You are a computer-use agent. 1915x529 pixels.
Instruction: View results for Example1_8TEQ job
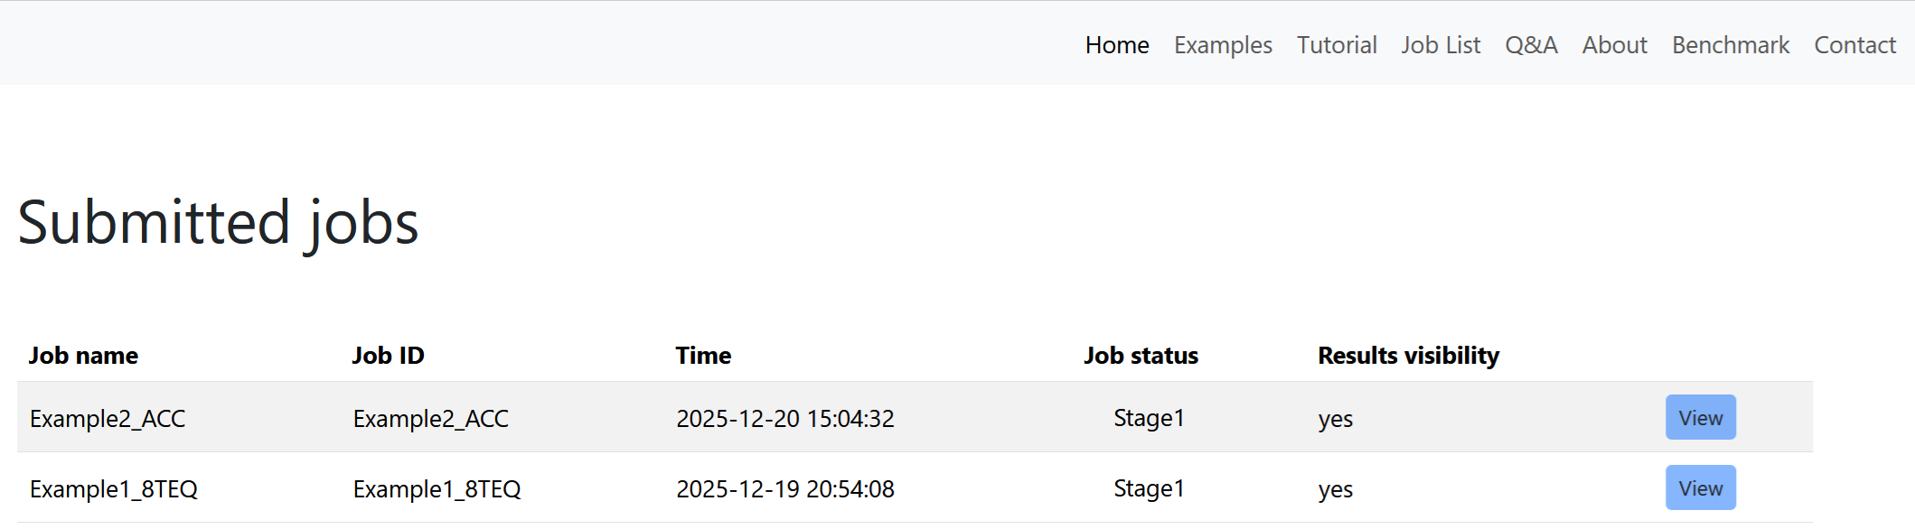coord(1701,487)
